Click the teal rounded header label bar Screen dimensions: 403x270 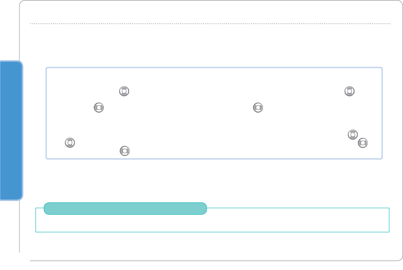(125, 208)
